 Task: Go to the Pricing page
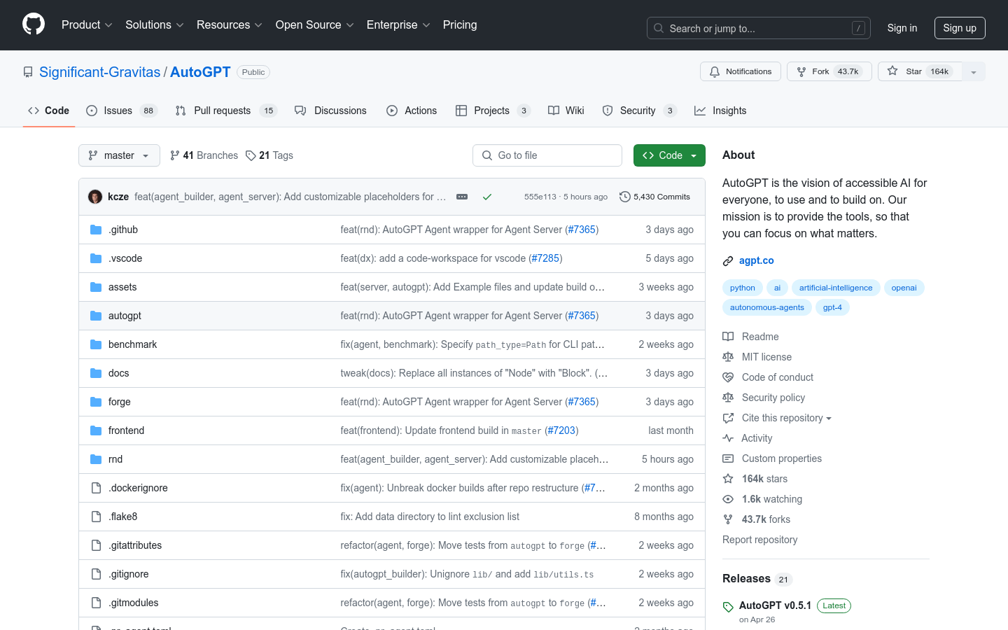coord(460,24)
